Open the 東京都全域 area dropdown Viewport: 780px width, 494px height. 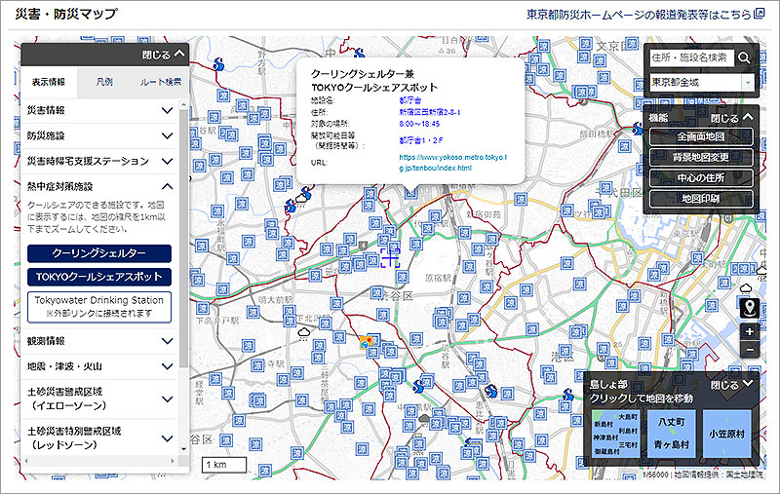[702, 82]
